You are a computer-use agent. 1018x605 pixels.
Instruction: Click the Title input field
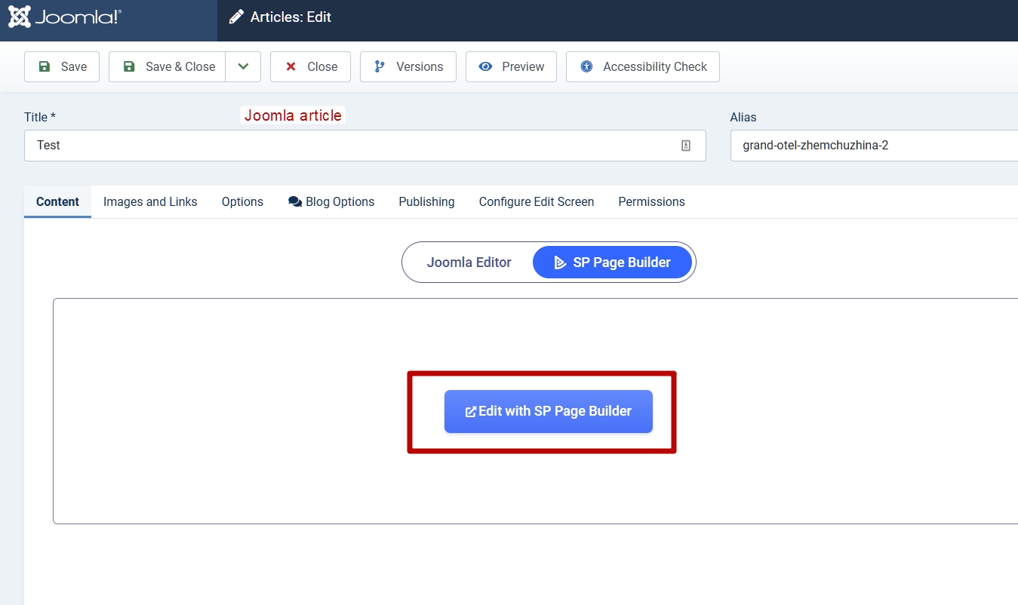pyautogui.click(x=347, y=146)
